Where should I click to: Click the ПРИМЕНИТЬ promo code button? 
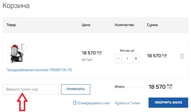pos(76,89)
